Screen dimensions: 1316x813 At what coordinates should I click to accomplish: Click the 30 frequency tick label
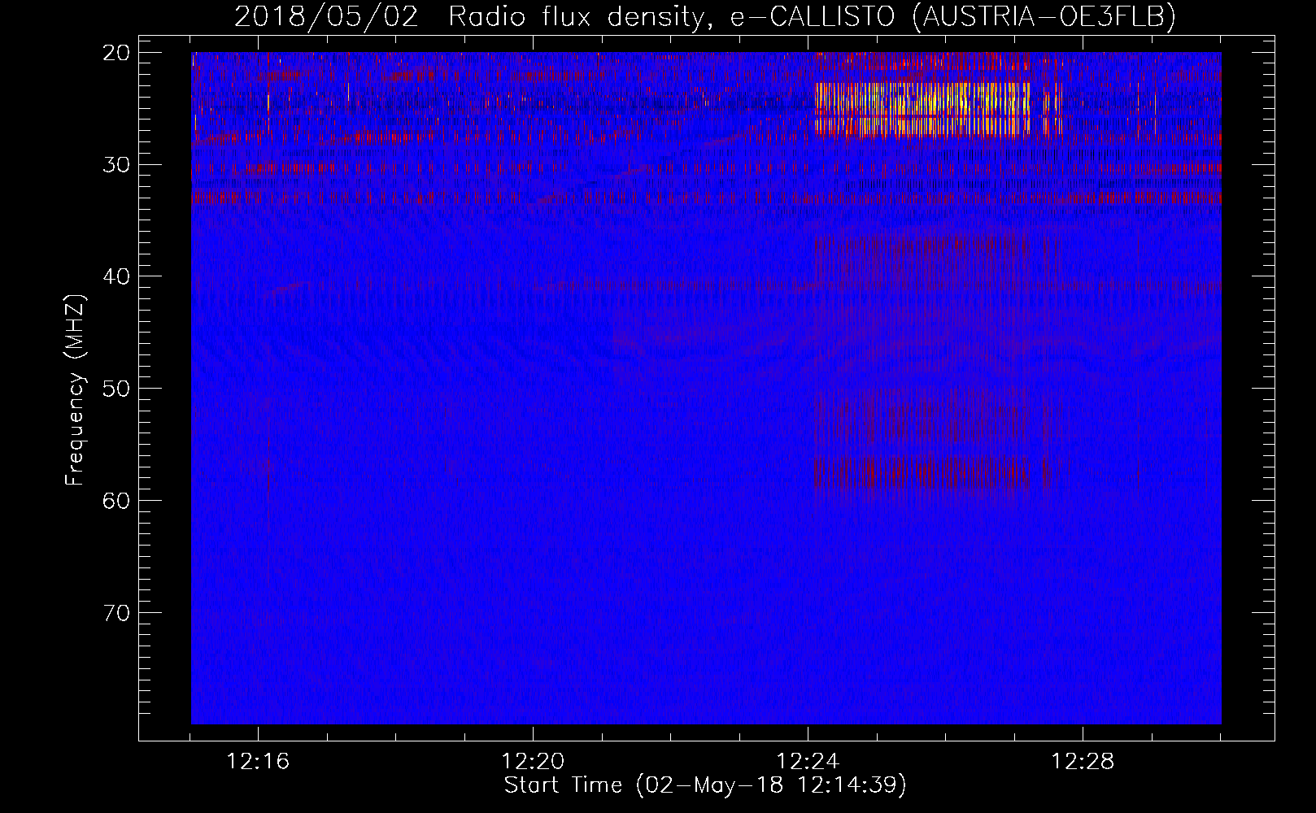117,165
